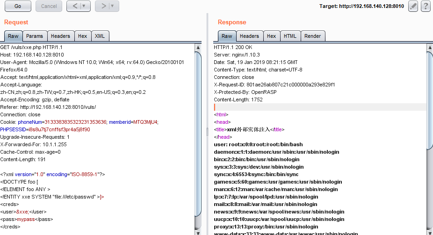Click the request pane scrollbar down arrow
The width and height of the screenshot is (433, 235).
pyautogui.click(x=198, y=232)
